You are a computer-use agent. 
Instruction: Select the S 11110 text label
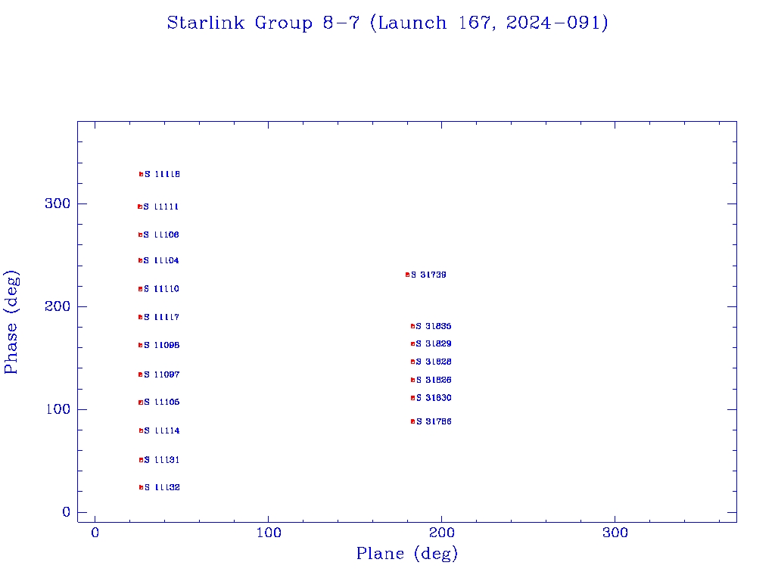click(x=162, y=289)
